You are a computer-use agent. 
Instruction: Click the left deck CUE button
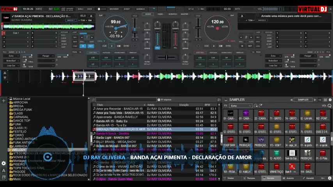(x=105, y=46)
